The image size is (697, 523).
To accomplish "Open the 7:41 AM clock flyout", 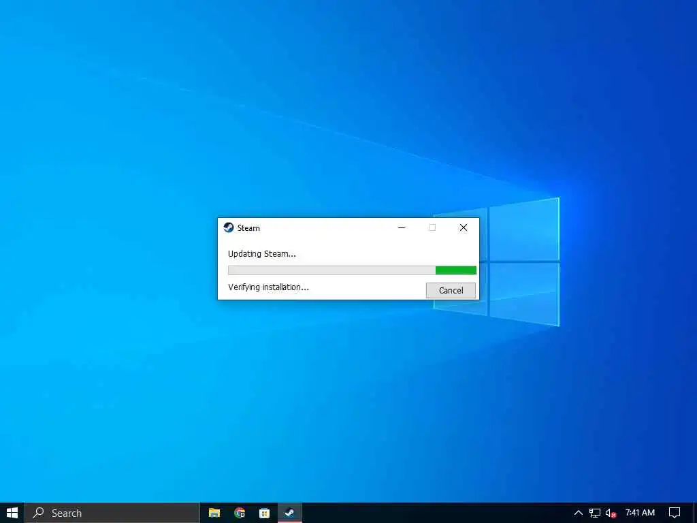I will point(640,513).
